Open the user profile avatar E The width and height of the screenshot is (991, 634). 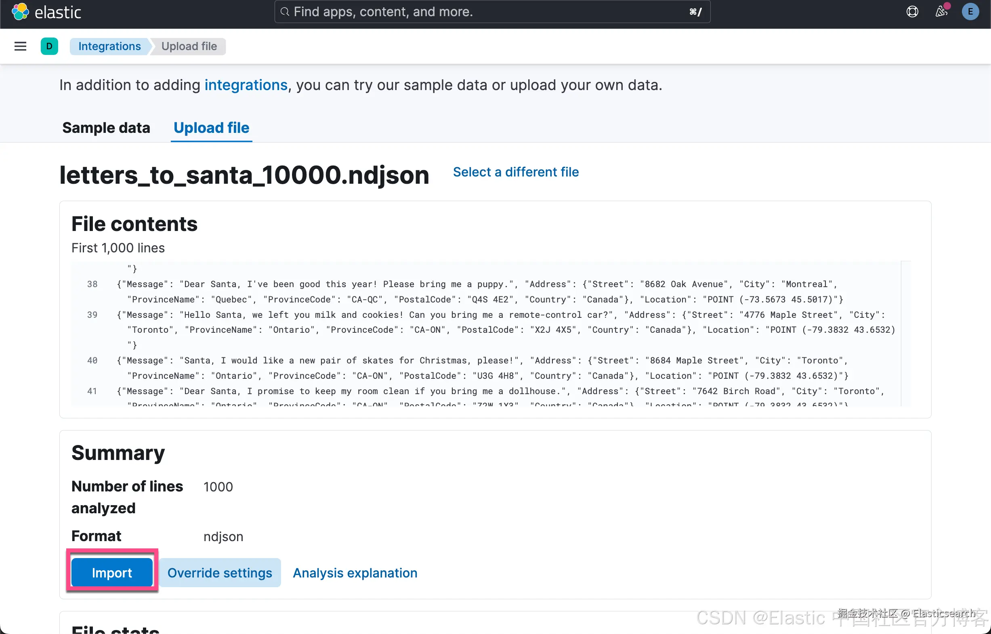(x=970, y=12)
